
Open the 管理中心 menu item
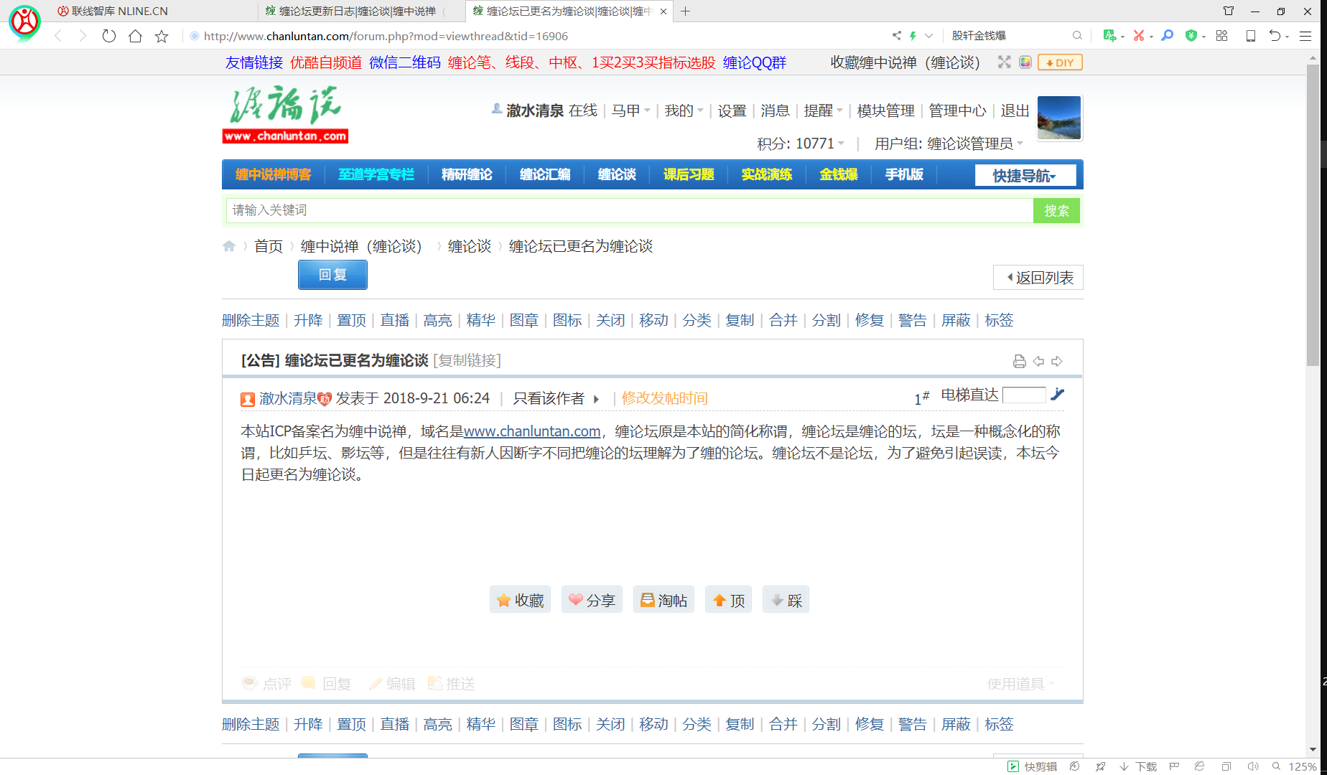(x=956, y=111)
